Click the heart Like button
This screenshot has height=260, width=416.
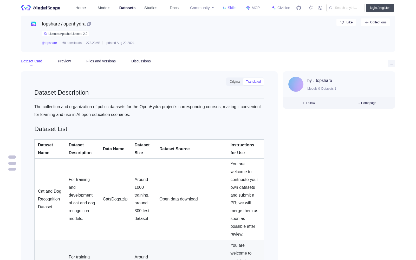(x=346, y=22)
